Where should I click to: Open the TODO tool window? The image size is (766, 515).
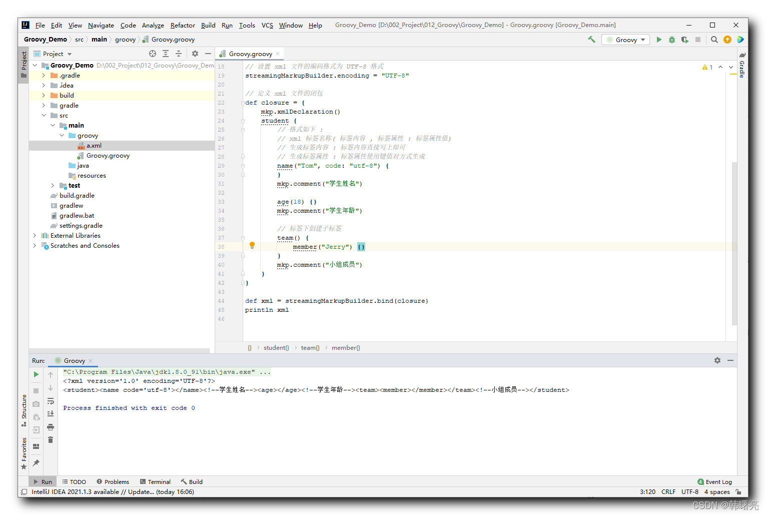coord(74,482)
